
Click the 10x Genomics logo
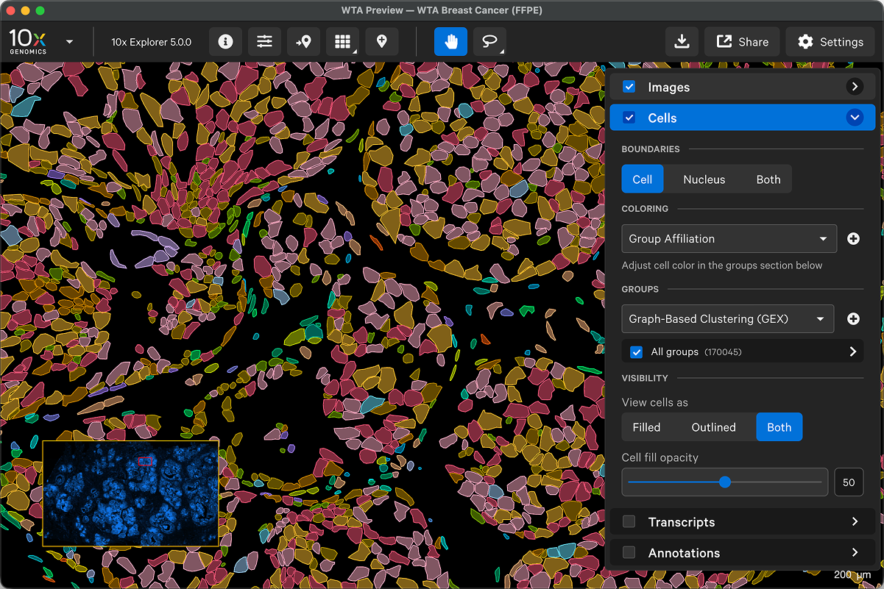pyautogui.click(x=28, y=41)
